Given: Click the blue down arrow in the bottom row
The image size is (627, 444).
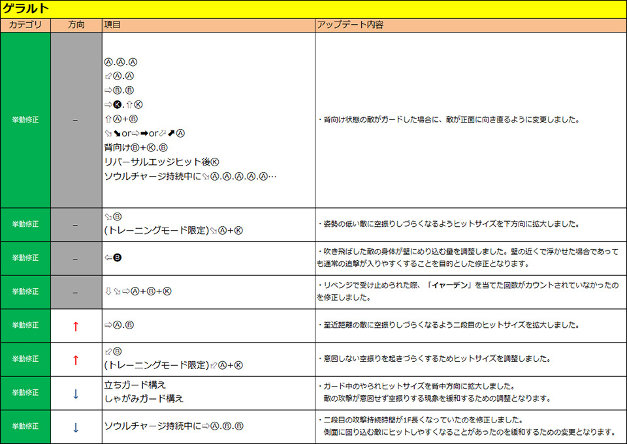Looking at the screenshot, I should tap(76, 428).
